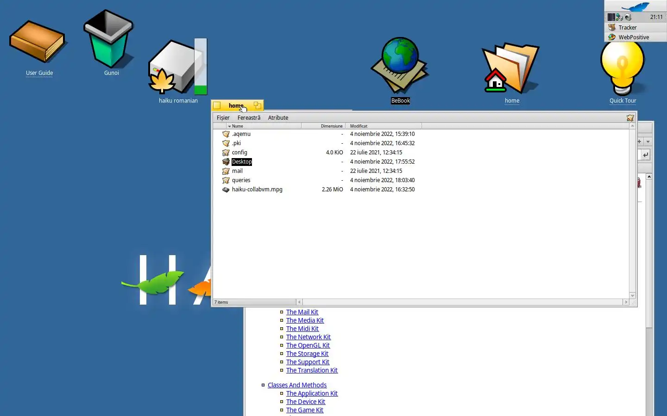
Task: Open the Gunoi trash can icon
Action: pyautogui.click(x=108, y=39)
